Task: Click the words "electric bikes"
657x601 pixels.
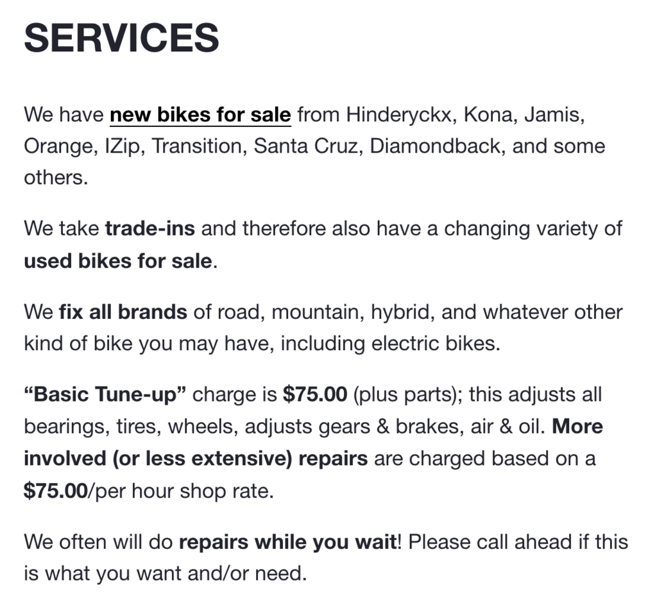Action: click(434, 343)
